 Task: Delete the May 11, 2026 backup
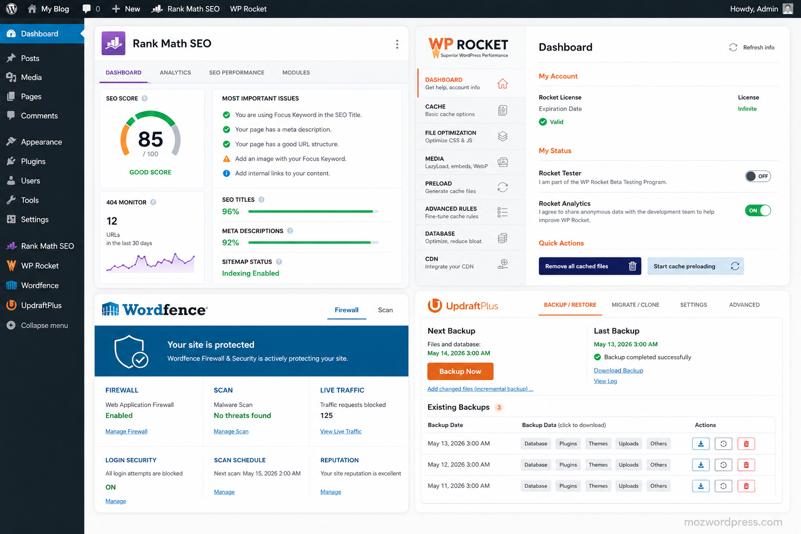click(x=746, y=486)
